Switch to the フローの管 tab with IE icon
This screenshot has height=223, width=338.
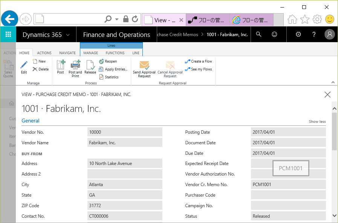[252, 20]
